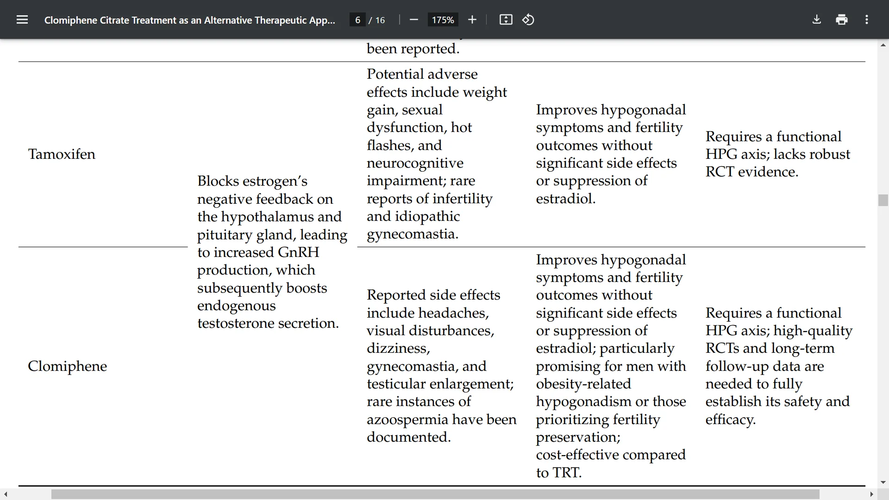889x500 pixels.
Task: Zoom out with the minus icon
Action: point(414,19)
